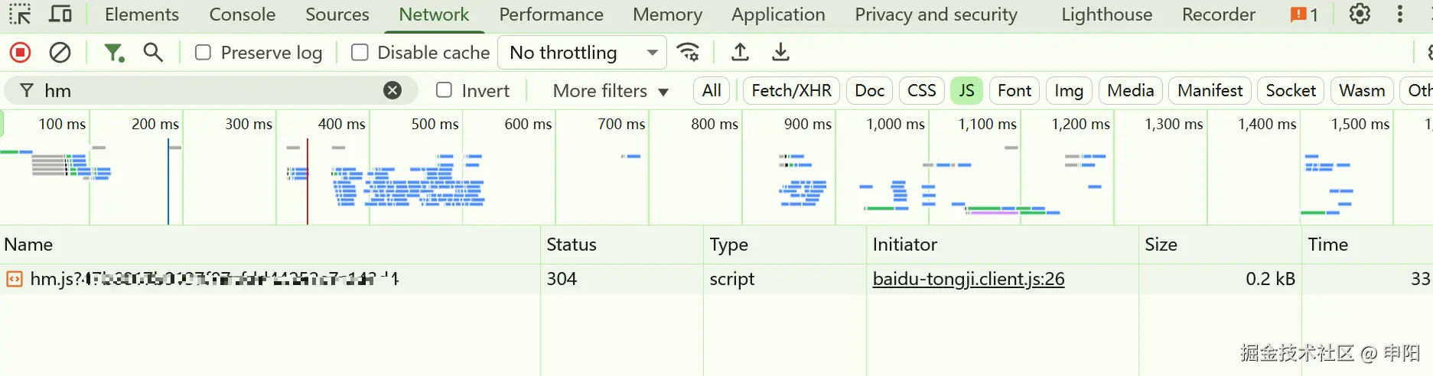Stop recording network log

tap(21, 52)
